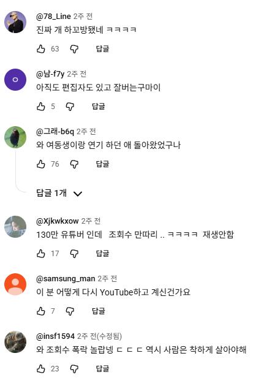Like the comment by @78_Line
Viewport: 267px width, 383px height.
(41, 49)
